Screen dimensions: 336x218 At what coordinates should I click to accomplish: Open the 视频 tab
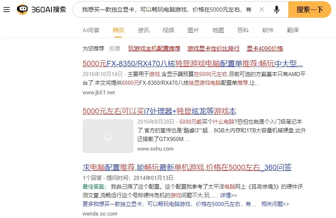click(x=168, y=30)
